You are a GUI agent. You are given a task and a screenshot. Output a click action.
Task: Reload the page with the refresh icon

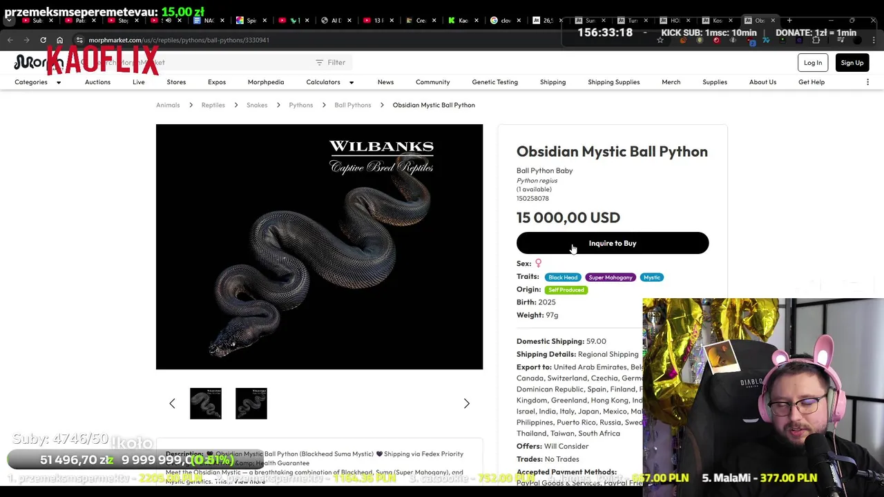coord(43,40)
